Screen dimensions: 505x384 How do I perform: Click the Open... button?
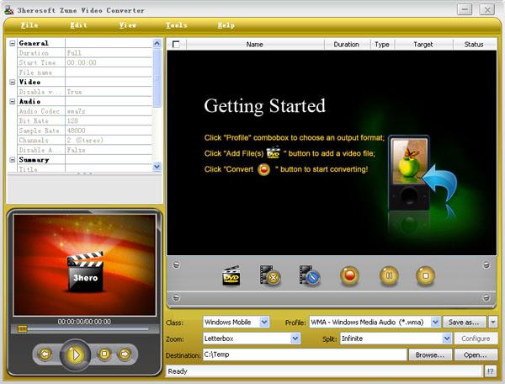pyautogui.click(x=476, y=355)
